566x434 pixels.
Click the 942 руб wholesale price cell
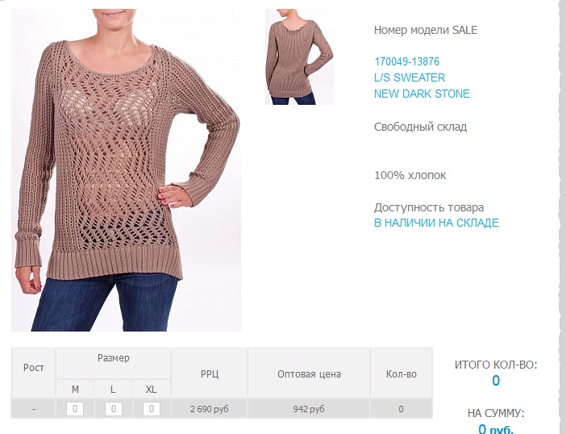309,409
